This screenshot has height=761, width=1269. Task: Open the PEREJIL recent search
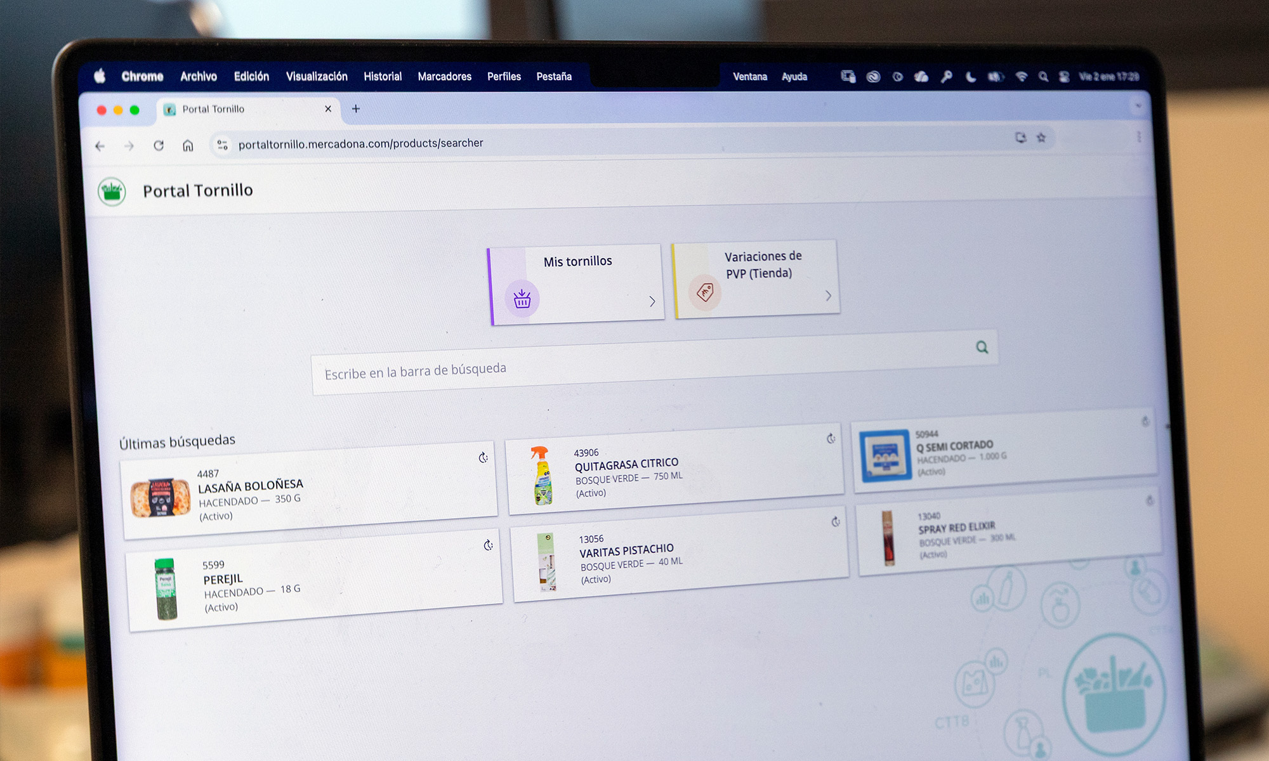(315, 581)
